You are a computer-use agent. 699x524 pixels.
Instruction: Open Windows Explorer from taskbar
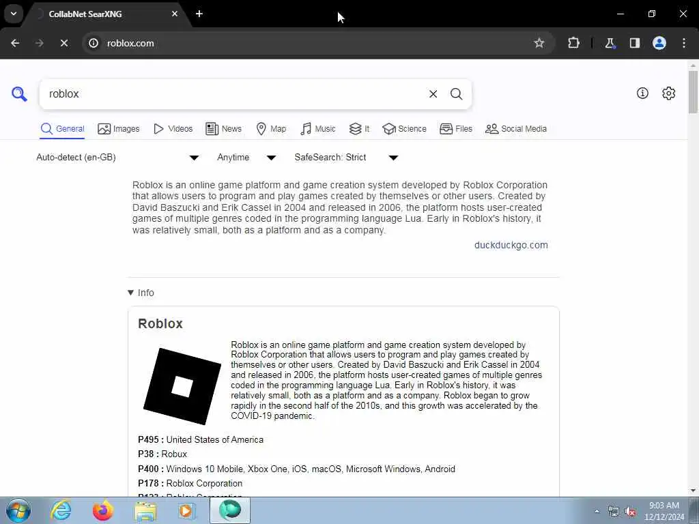click(146, 510)
